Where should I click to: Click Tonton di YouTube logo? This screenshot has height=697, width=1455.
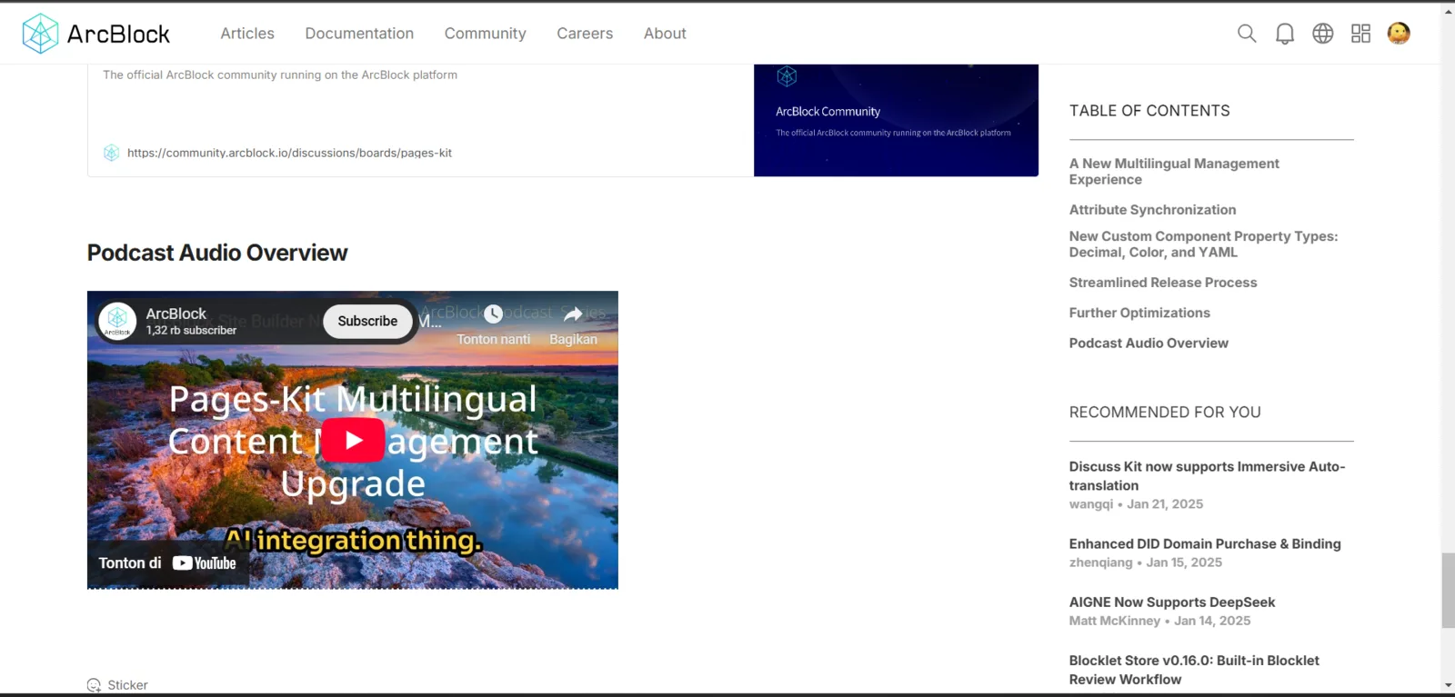[x=205, y=563]
